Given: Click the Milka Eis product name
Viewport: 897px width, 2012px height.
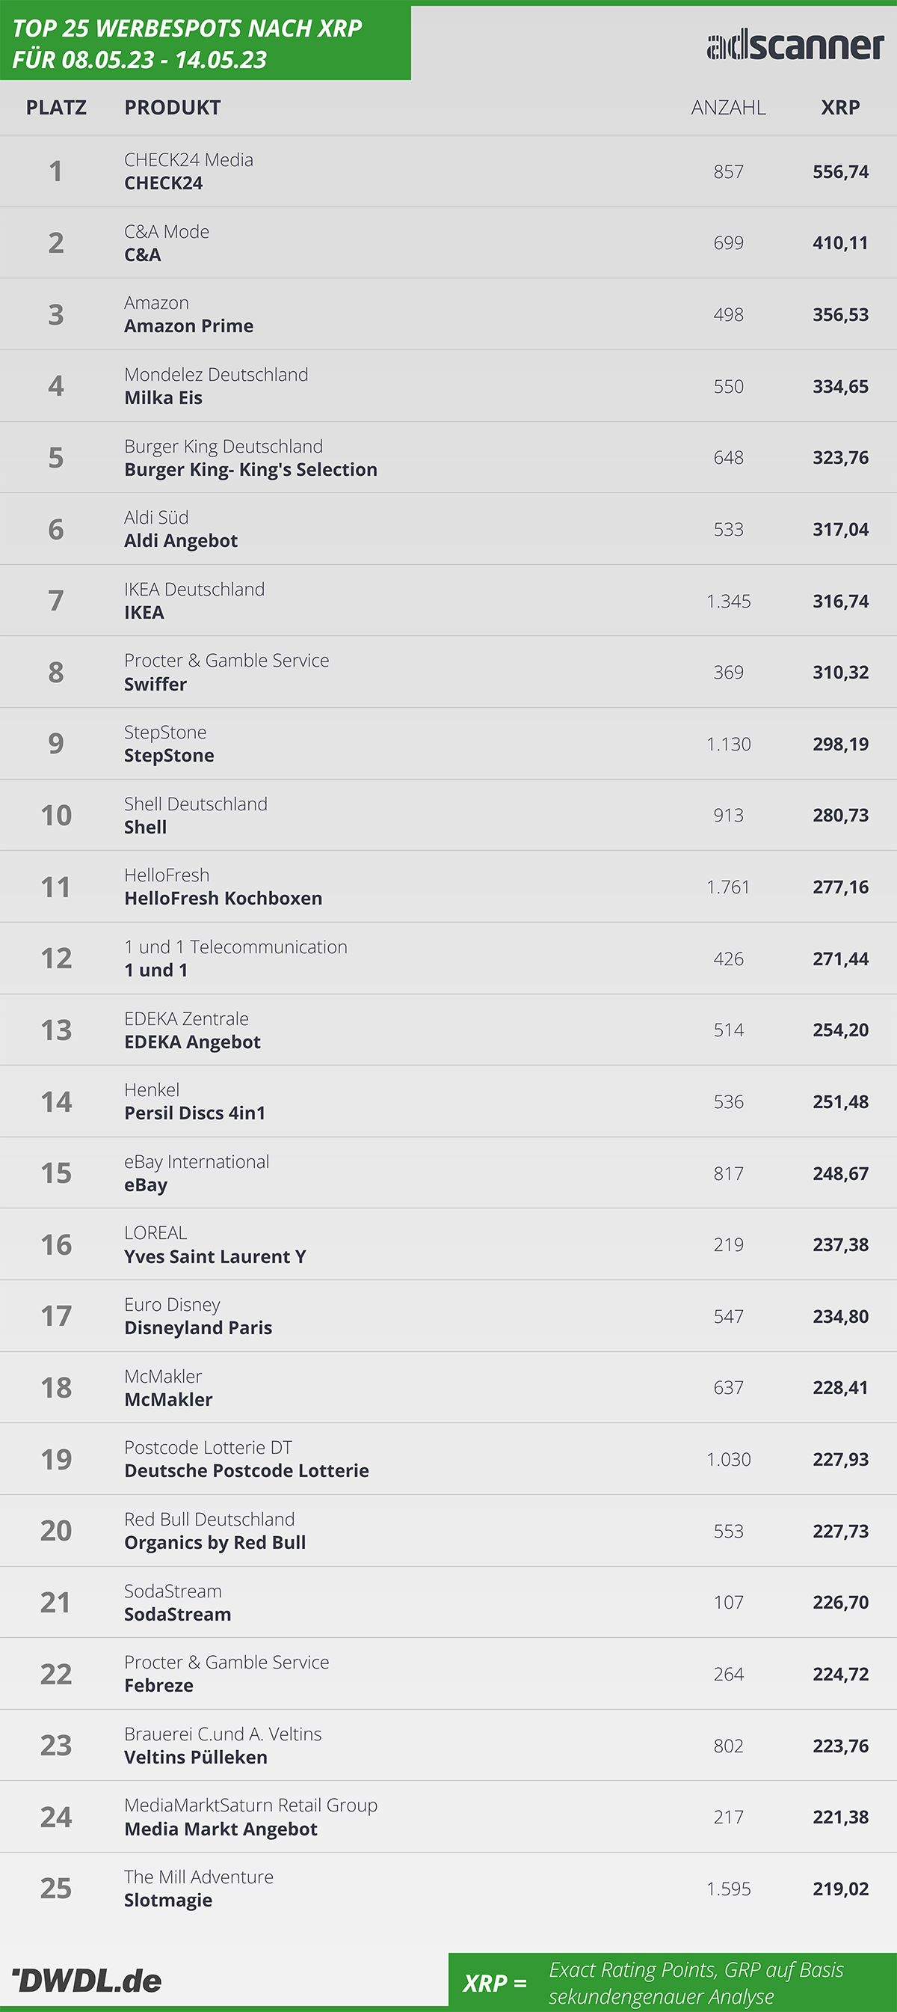Looking at the screenshot, I should pyautogui.click(x=163, y=397).
